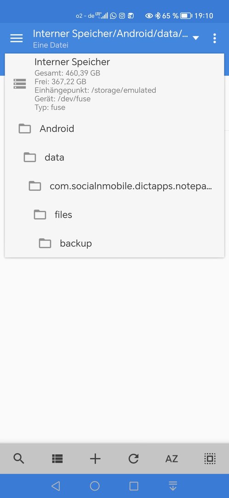Open recent apps square button

134,486
